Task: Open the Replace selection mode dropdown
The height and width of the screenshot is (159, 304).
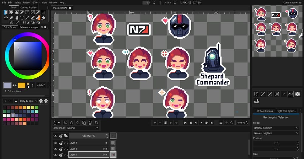Action: point(276,128)
